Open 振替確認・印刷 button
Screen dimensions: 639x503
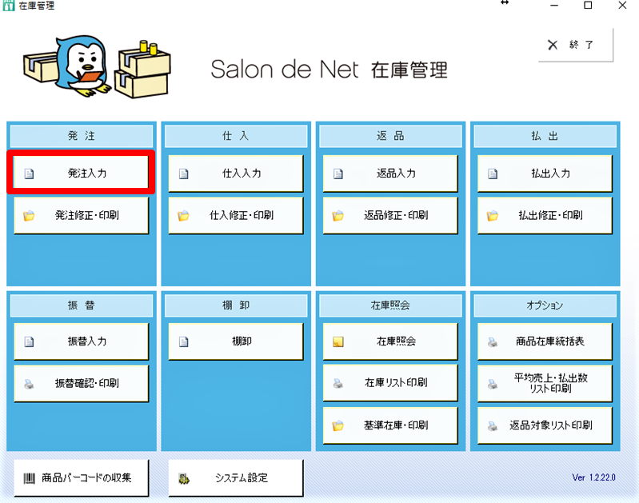point(81,383)
